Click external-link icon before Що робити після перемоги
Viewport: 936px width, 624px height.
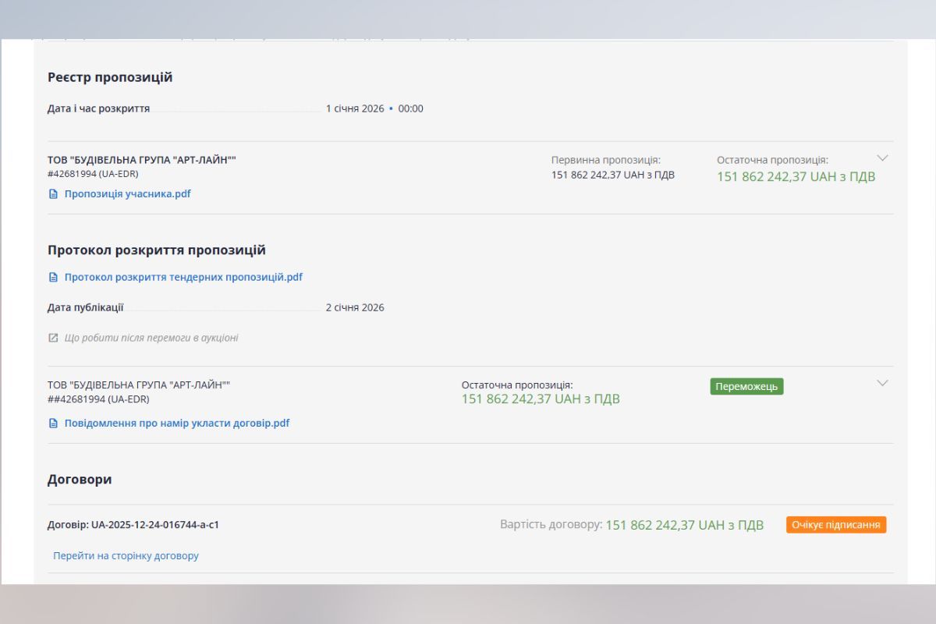(x=53, y=338)
